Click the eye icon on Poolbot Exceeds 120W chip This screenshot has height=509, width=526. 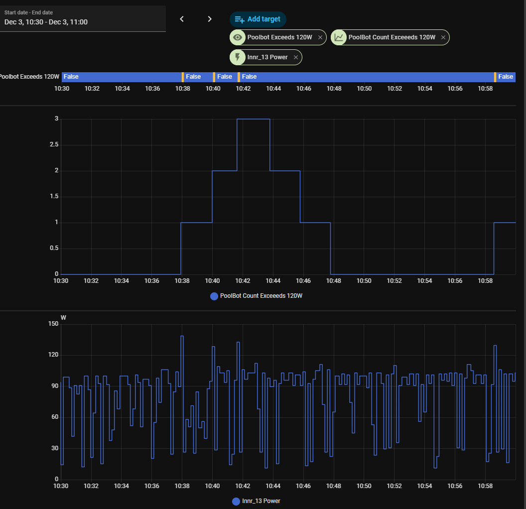238,37
